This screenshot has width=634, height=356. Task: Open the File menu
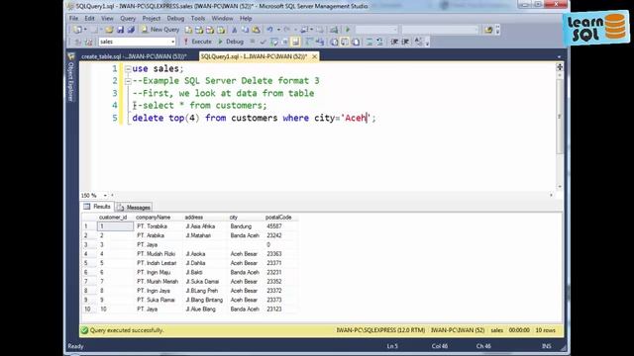(x=73, y=19)
